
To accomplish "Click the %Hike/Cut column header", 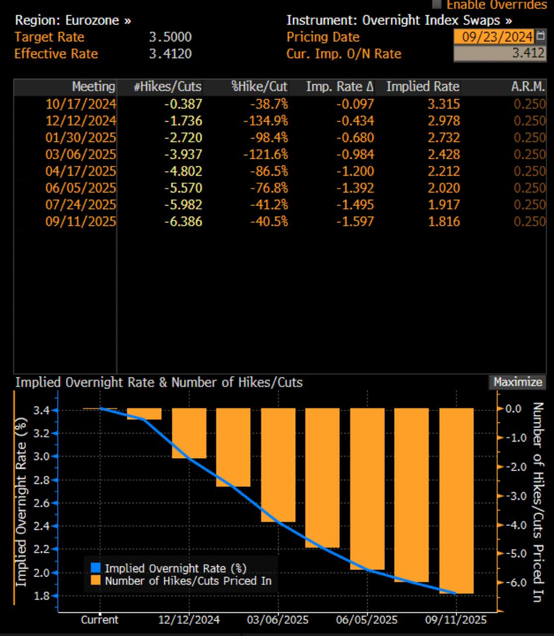I will point(259,87).
